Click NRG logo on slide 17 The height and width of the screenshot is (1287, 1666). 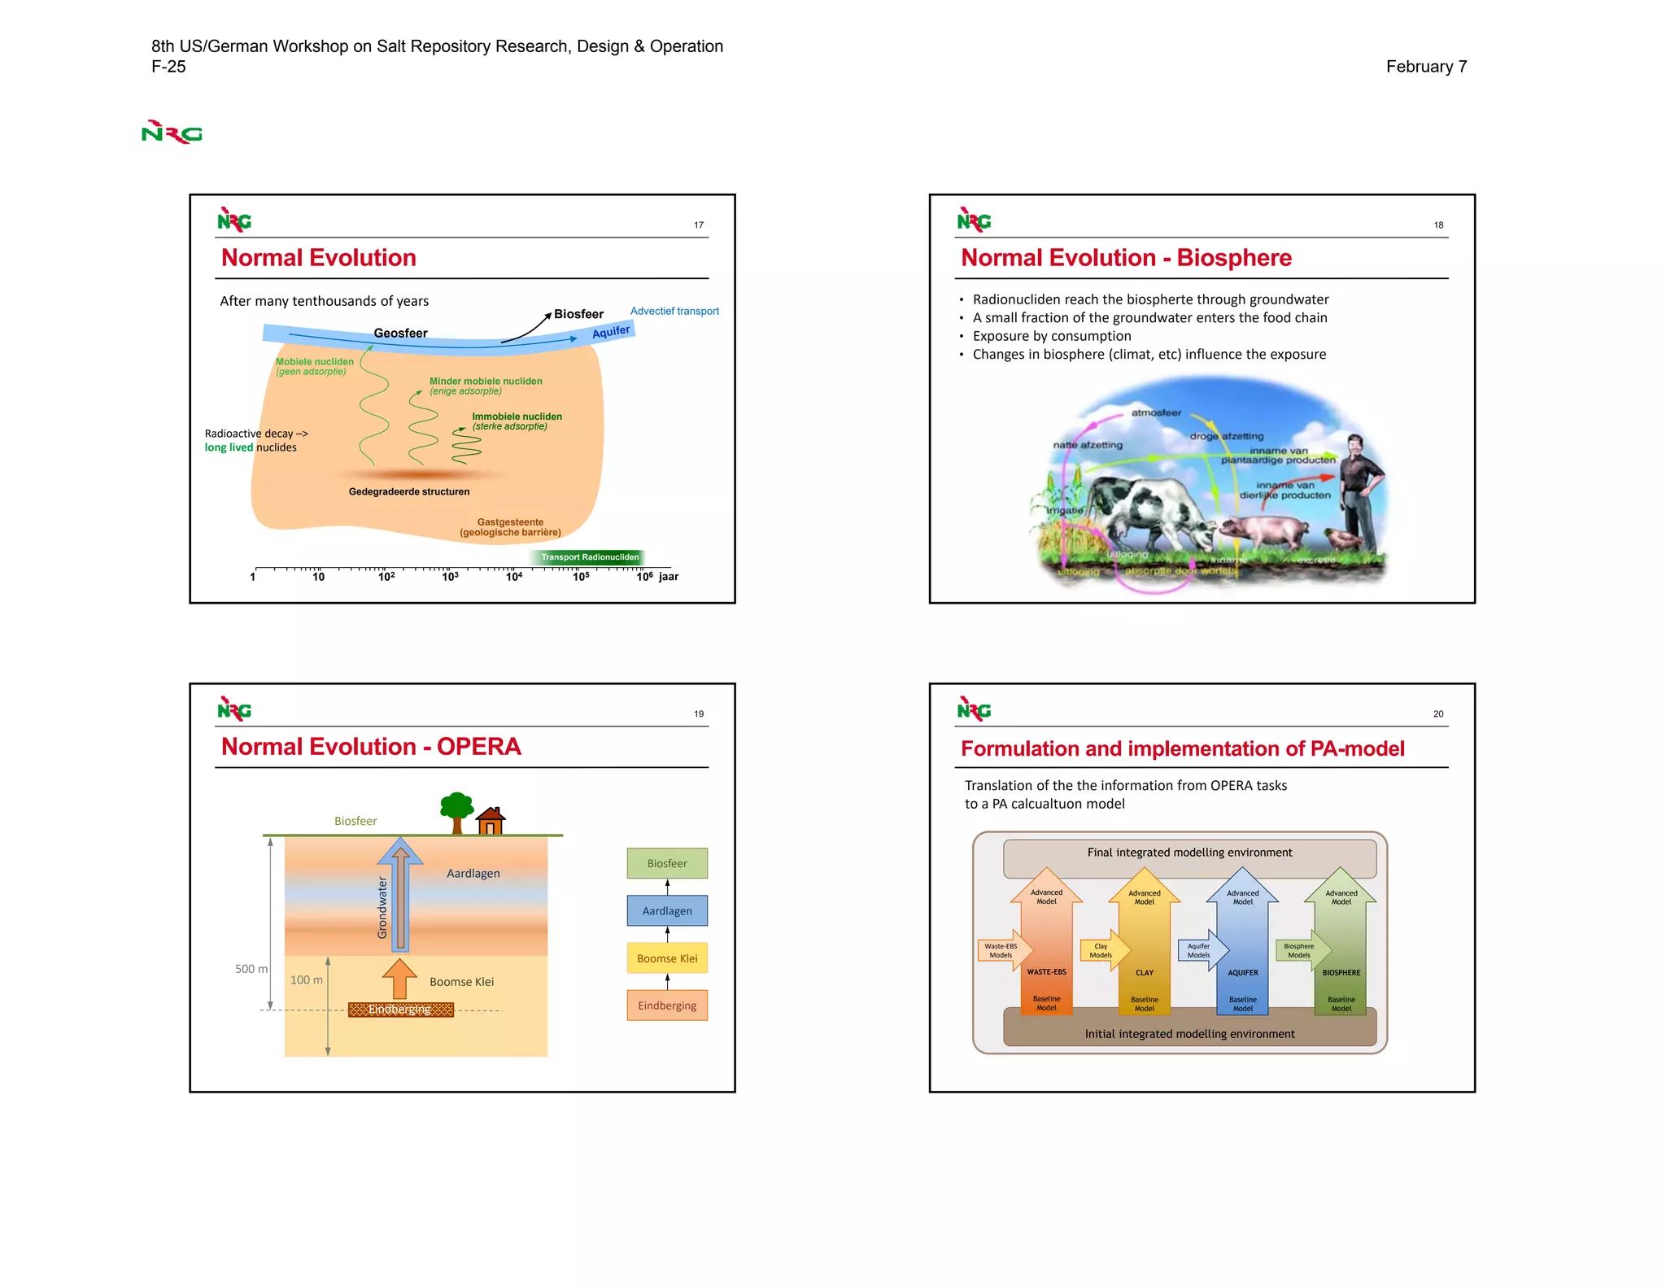[234, 220]
